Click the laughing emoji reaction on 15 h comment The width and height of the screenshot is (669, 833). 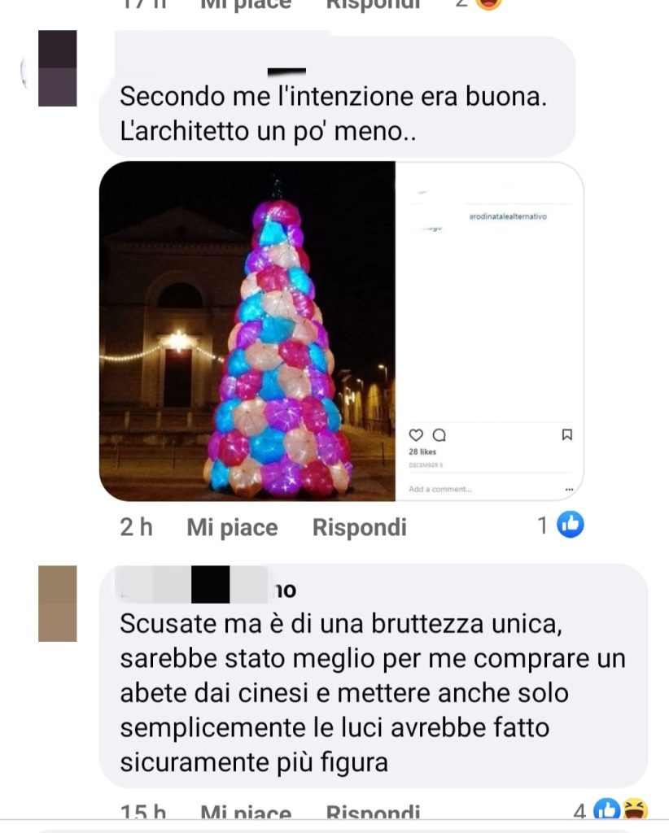[x=635, y=809]
